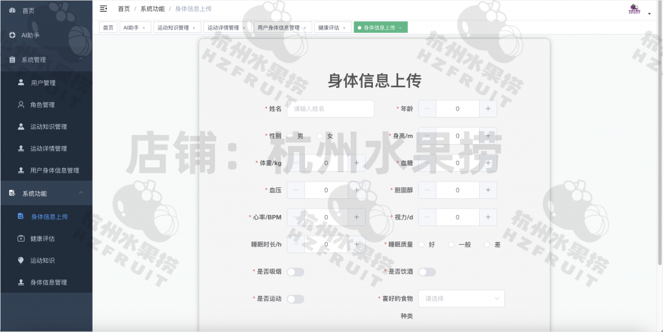Screen dimensions: 663x332
Task: Click the 姓名 input field
Action: [x=331, y=109]
